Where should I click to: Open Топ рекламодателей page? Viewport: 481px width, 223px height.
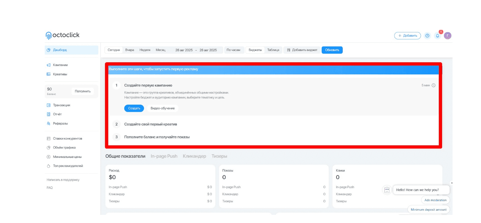[68, 166]
